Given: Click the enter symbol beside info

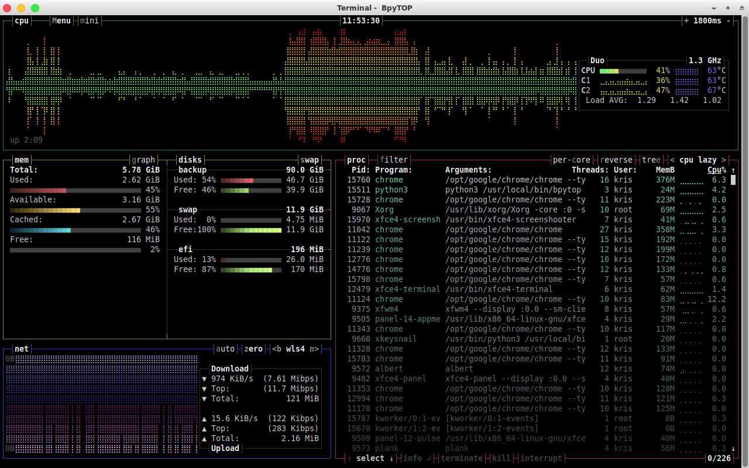Looking at the screenshot, I should (x=428, y=458).
